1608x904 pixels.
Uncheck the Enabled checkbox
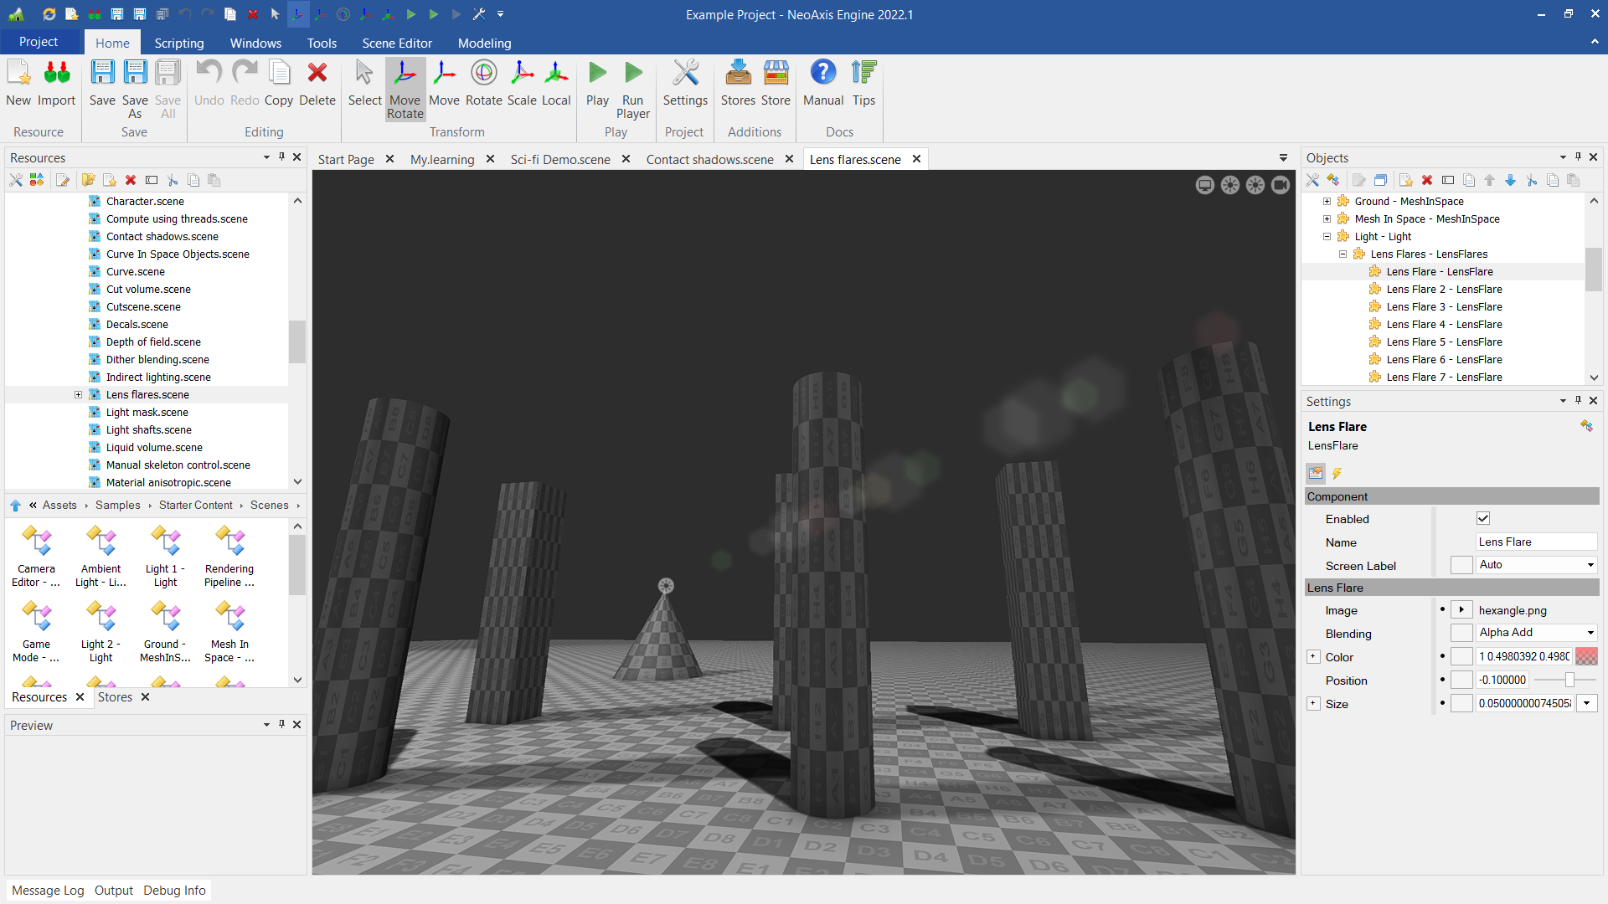(1483, 519)
